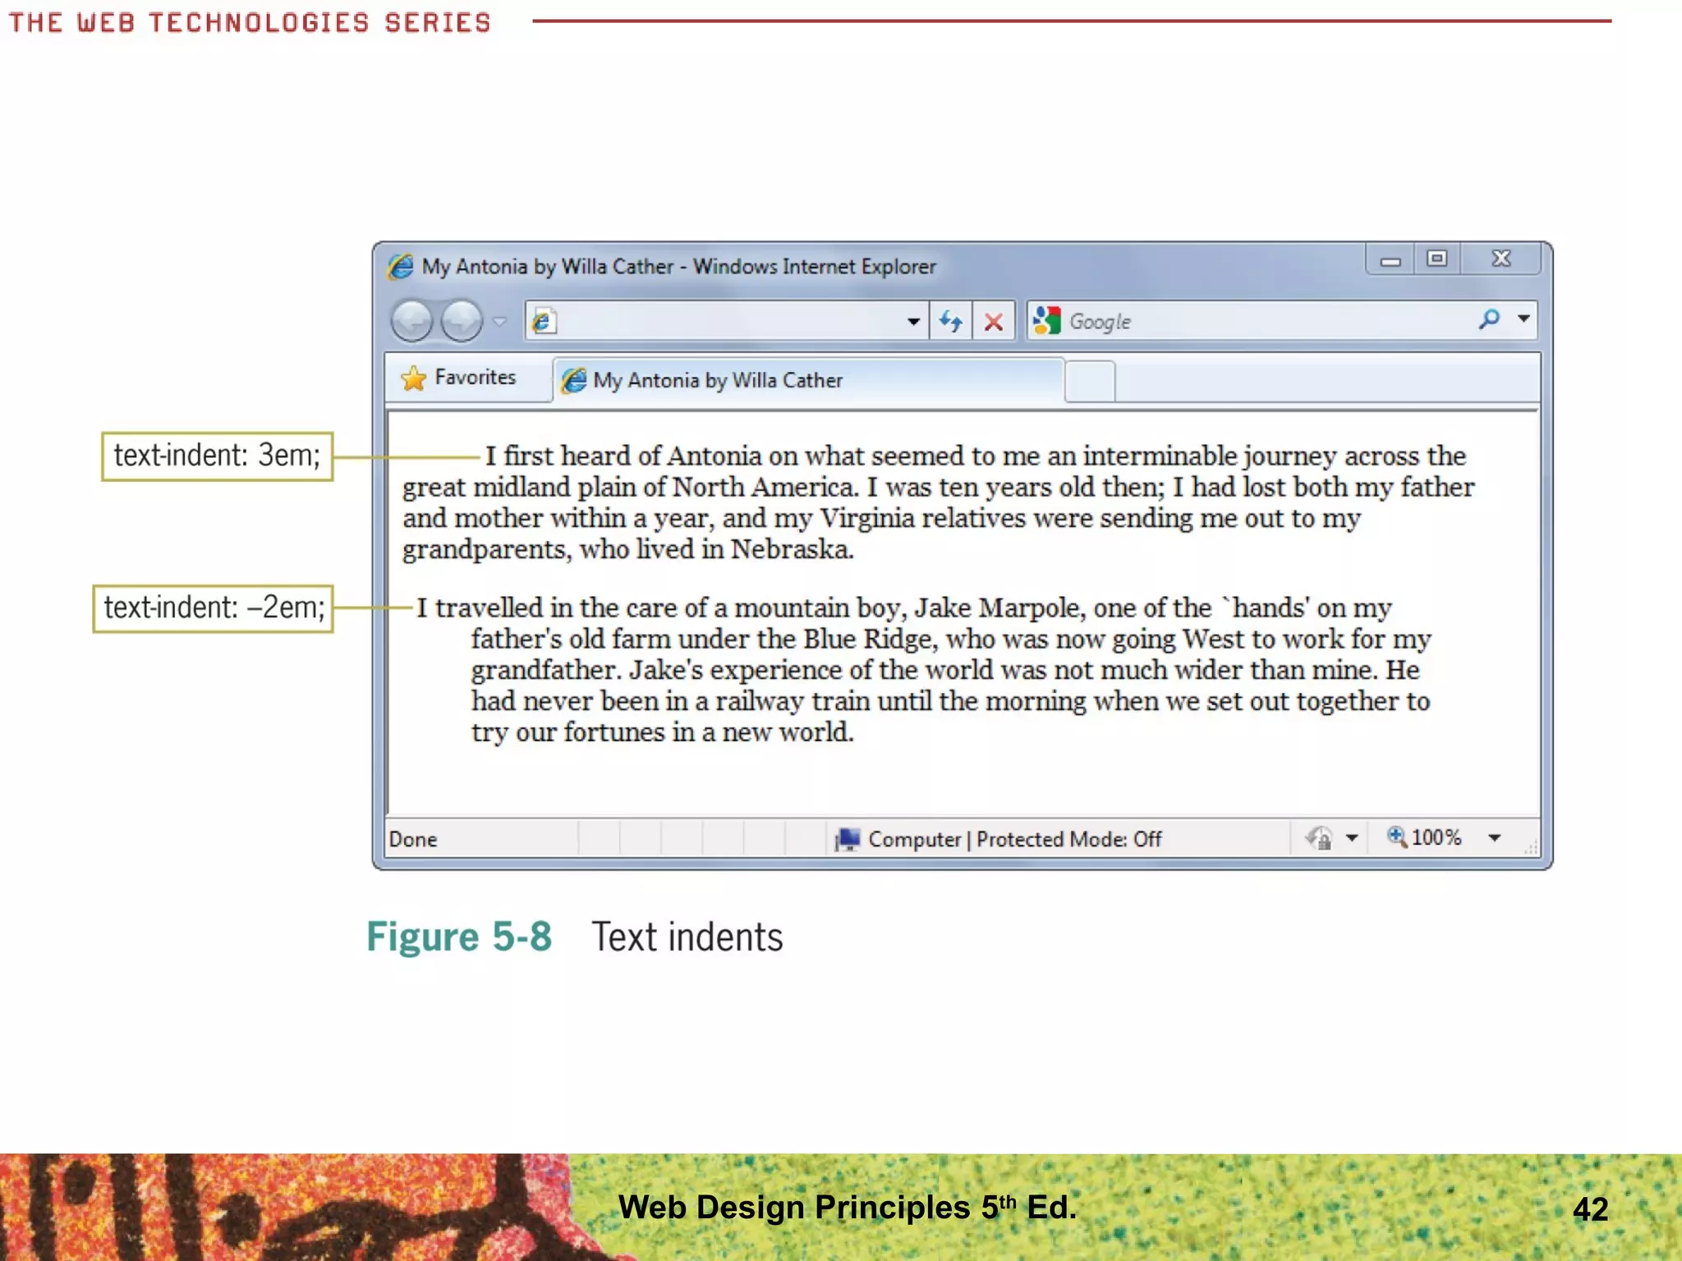Click the zoom magnifier 100% button

(x=1424, y=837)
